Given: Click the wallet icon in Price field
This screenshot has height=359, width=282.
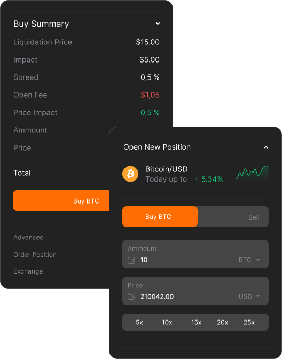Looking at the screenshot, I should (x=131, y=296).
